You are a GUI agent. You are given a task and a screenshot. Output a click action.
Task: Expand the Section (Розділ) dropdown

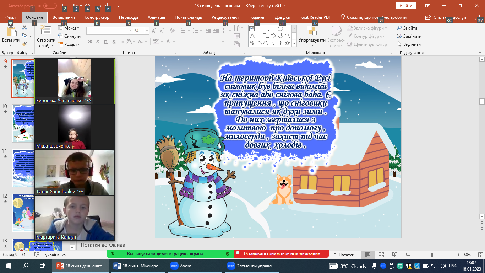[x=70, y=44]
